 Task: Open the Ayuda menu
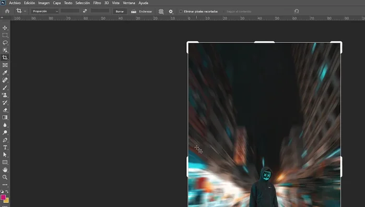tap(144, 3)
